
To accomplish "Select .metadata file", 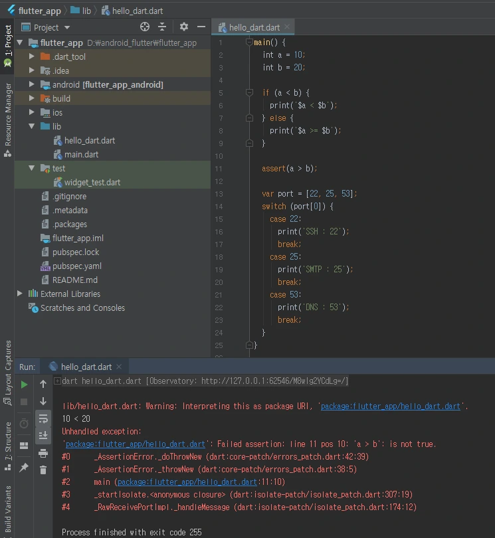I will point(70,211).
